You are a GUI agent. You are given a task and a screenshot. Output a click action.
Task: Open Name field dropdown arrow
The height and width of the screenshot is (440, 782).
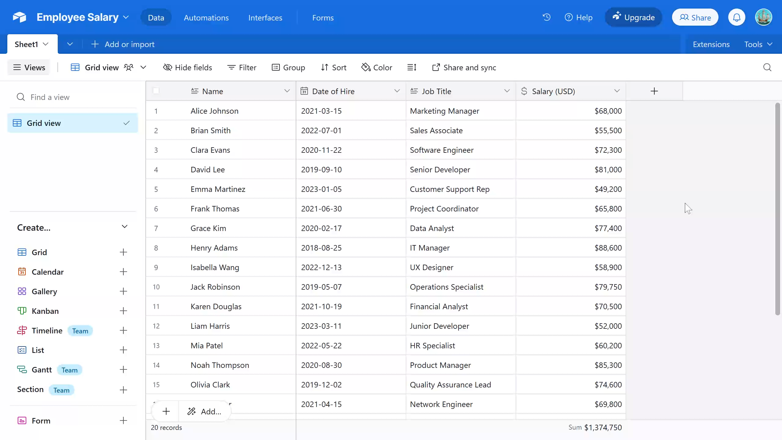[x=287, y=91]
